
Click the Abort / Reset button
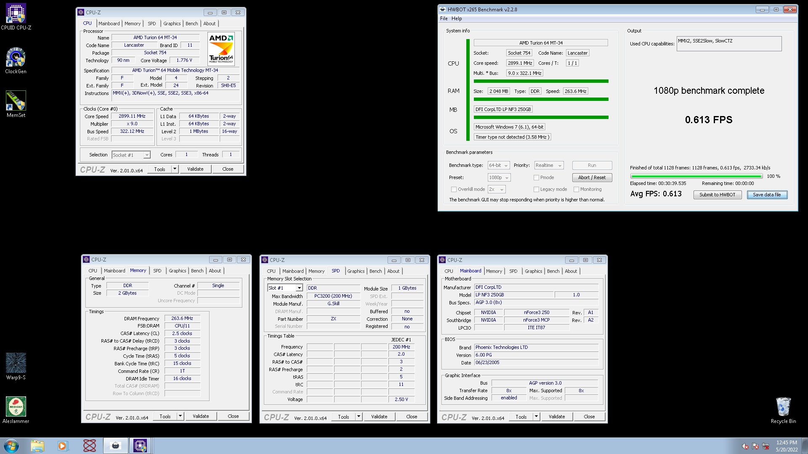coord(592,177)
